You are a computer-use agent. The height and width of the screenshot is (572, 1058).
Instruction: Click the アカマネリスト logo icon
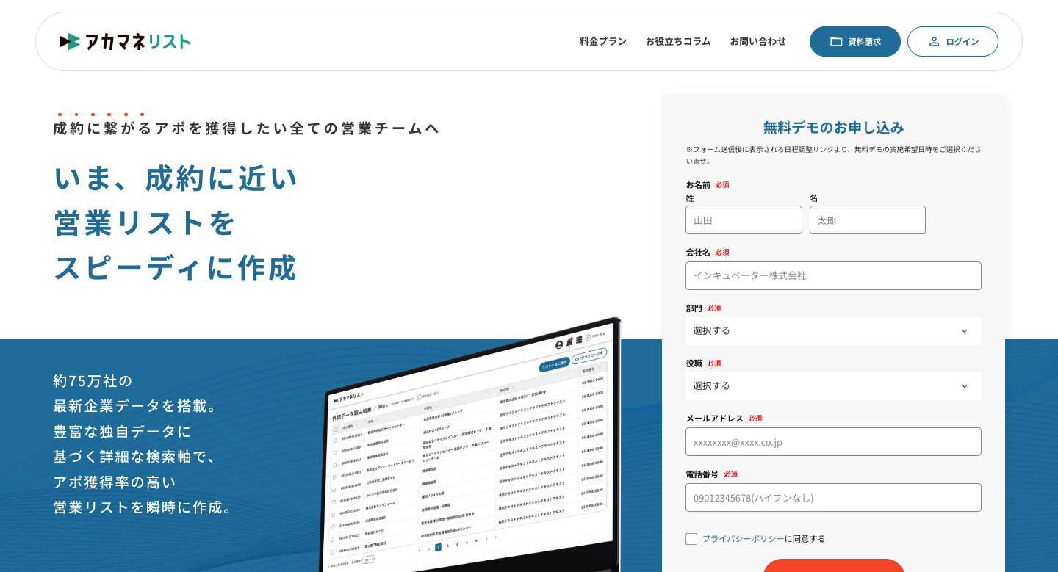tap(70, 41)
